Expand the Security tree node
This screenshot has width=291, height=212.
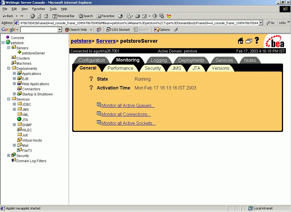click(9, 155)
